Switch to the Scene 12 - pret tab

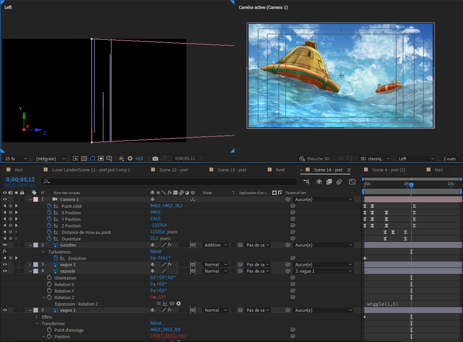click(173, 170)
